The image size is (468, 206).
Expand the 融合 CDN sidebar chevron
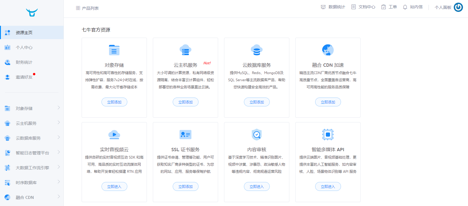59,197
